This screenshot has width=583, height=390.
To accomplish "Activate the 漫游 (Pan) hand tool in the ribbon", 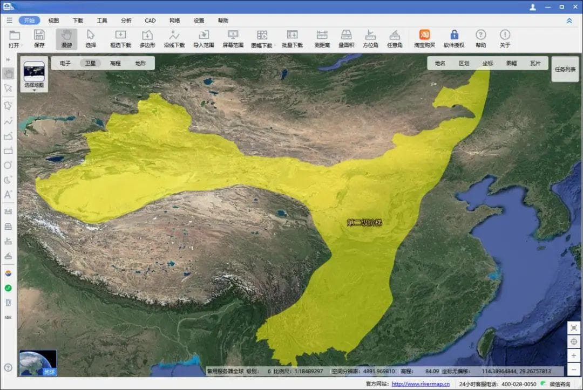I will pos(66,39).
